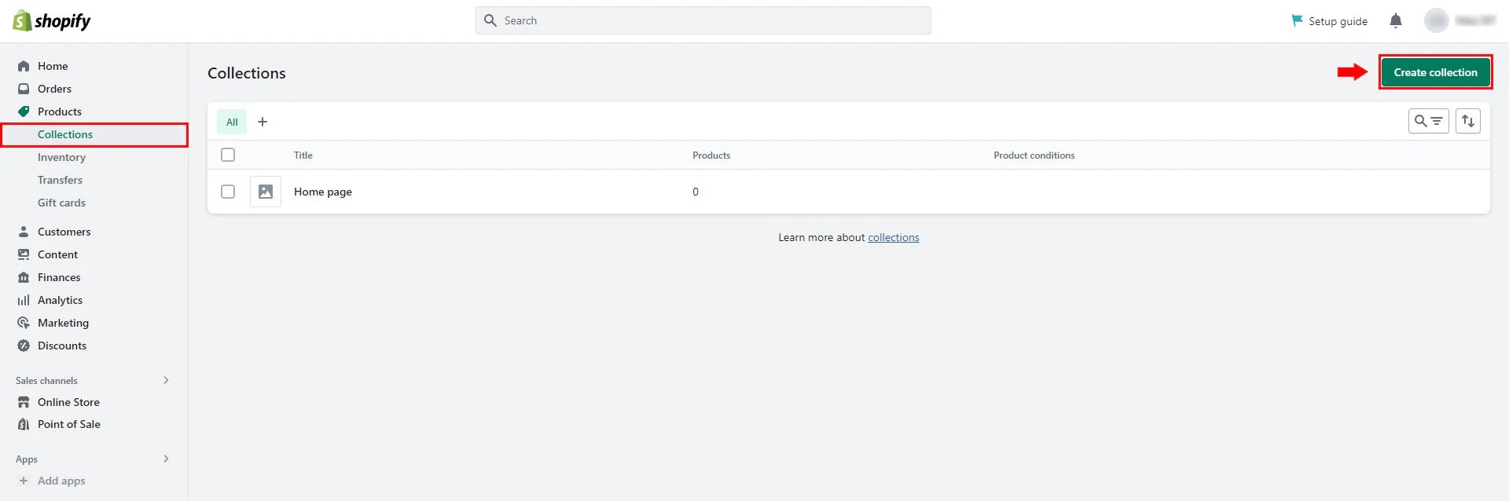Toggle the select all collections checkbox
The image size is (1509, 501).
[x=228, y=155]
